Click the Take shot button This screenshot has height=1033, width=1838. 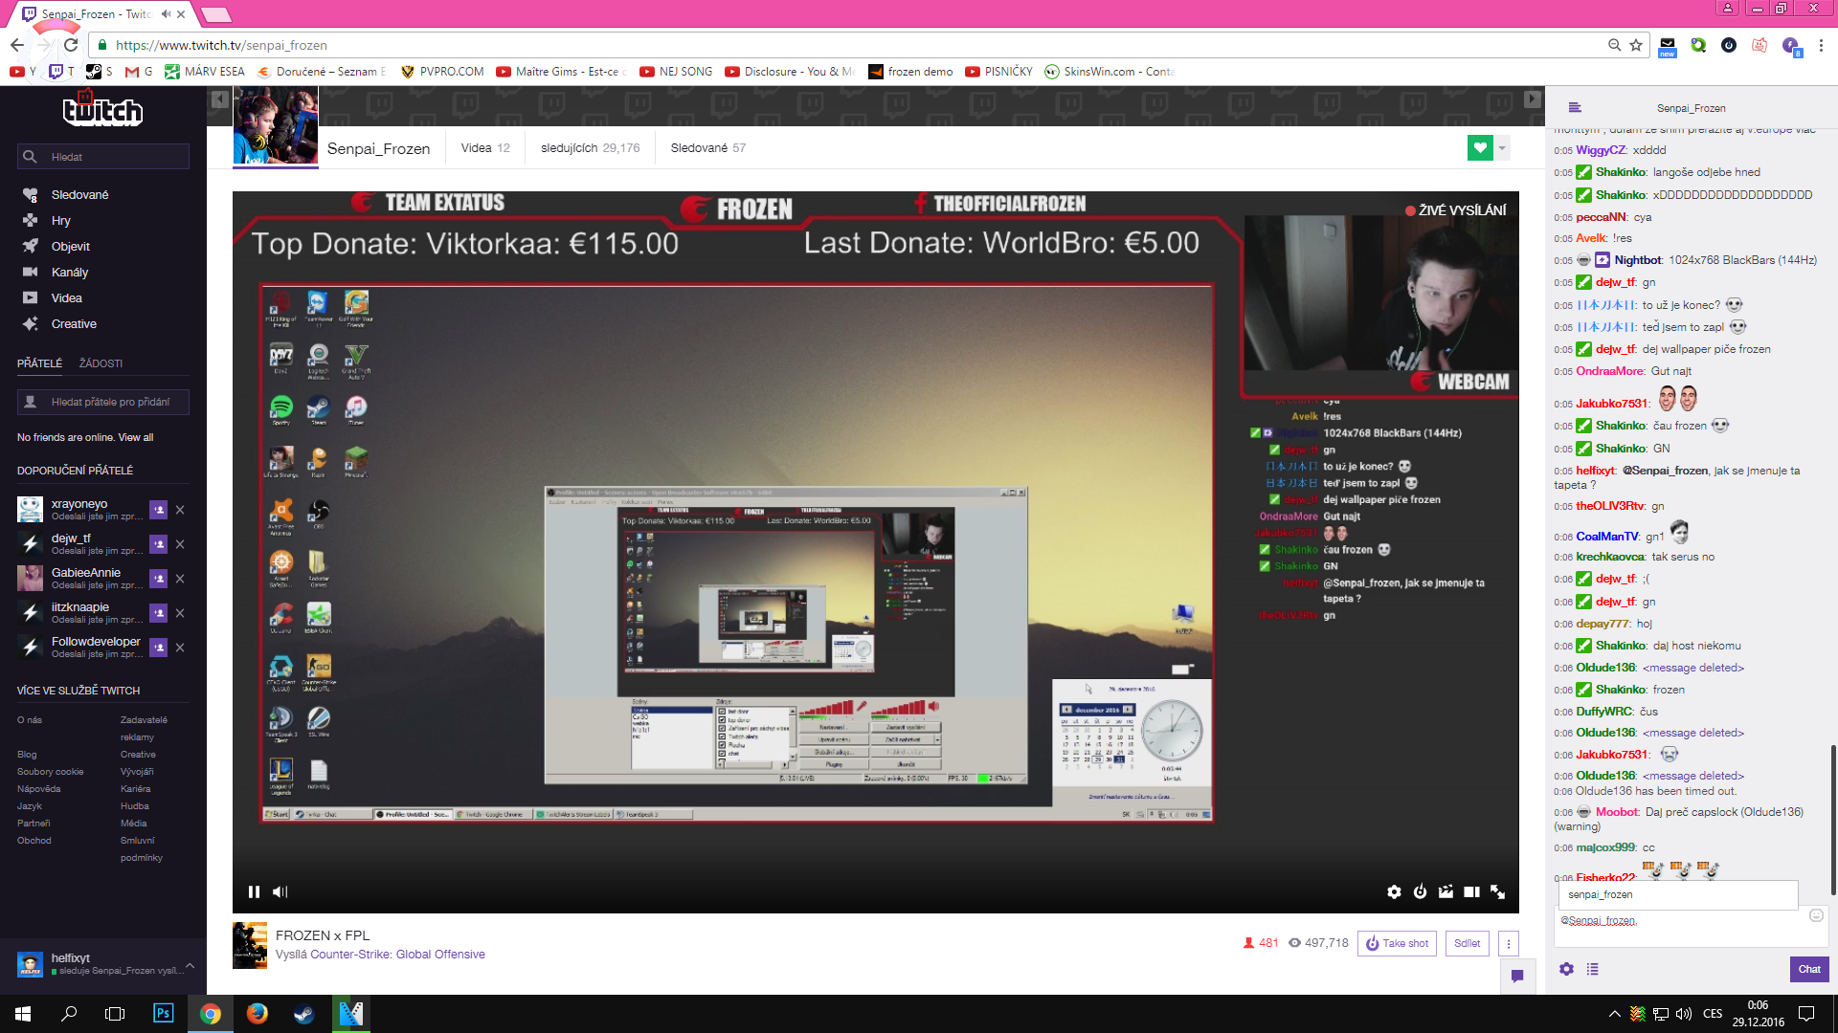coord(1397,943)
